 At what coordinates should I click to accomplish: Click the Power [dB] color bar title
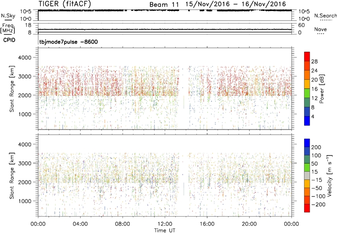coord(322,89)
